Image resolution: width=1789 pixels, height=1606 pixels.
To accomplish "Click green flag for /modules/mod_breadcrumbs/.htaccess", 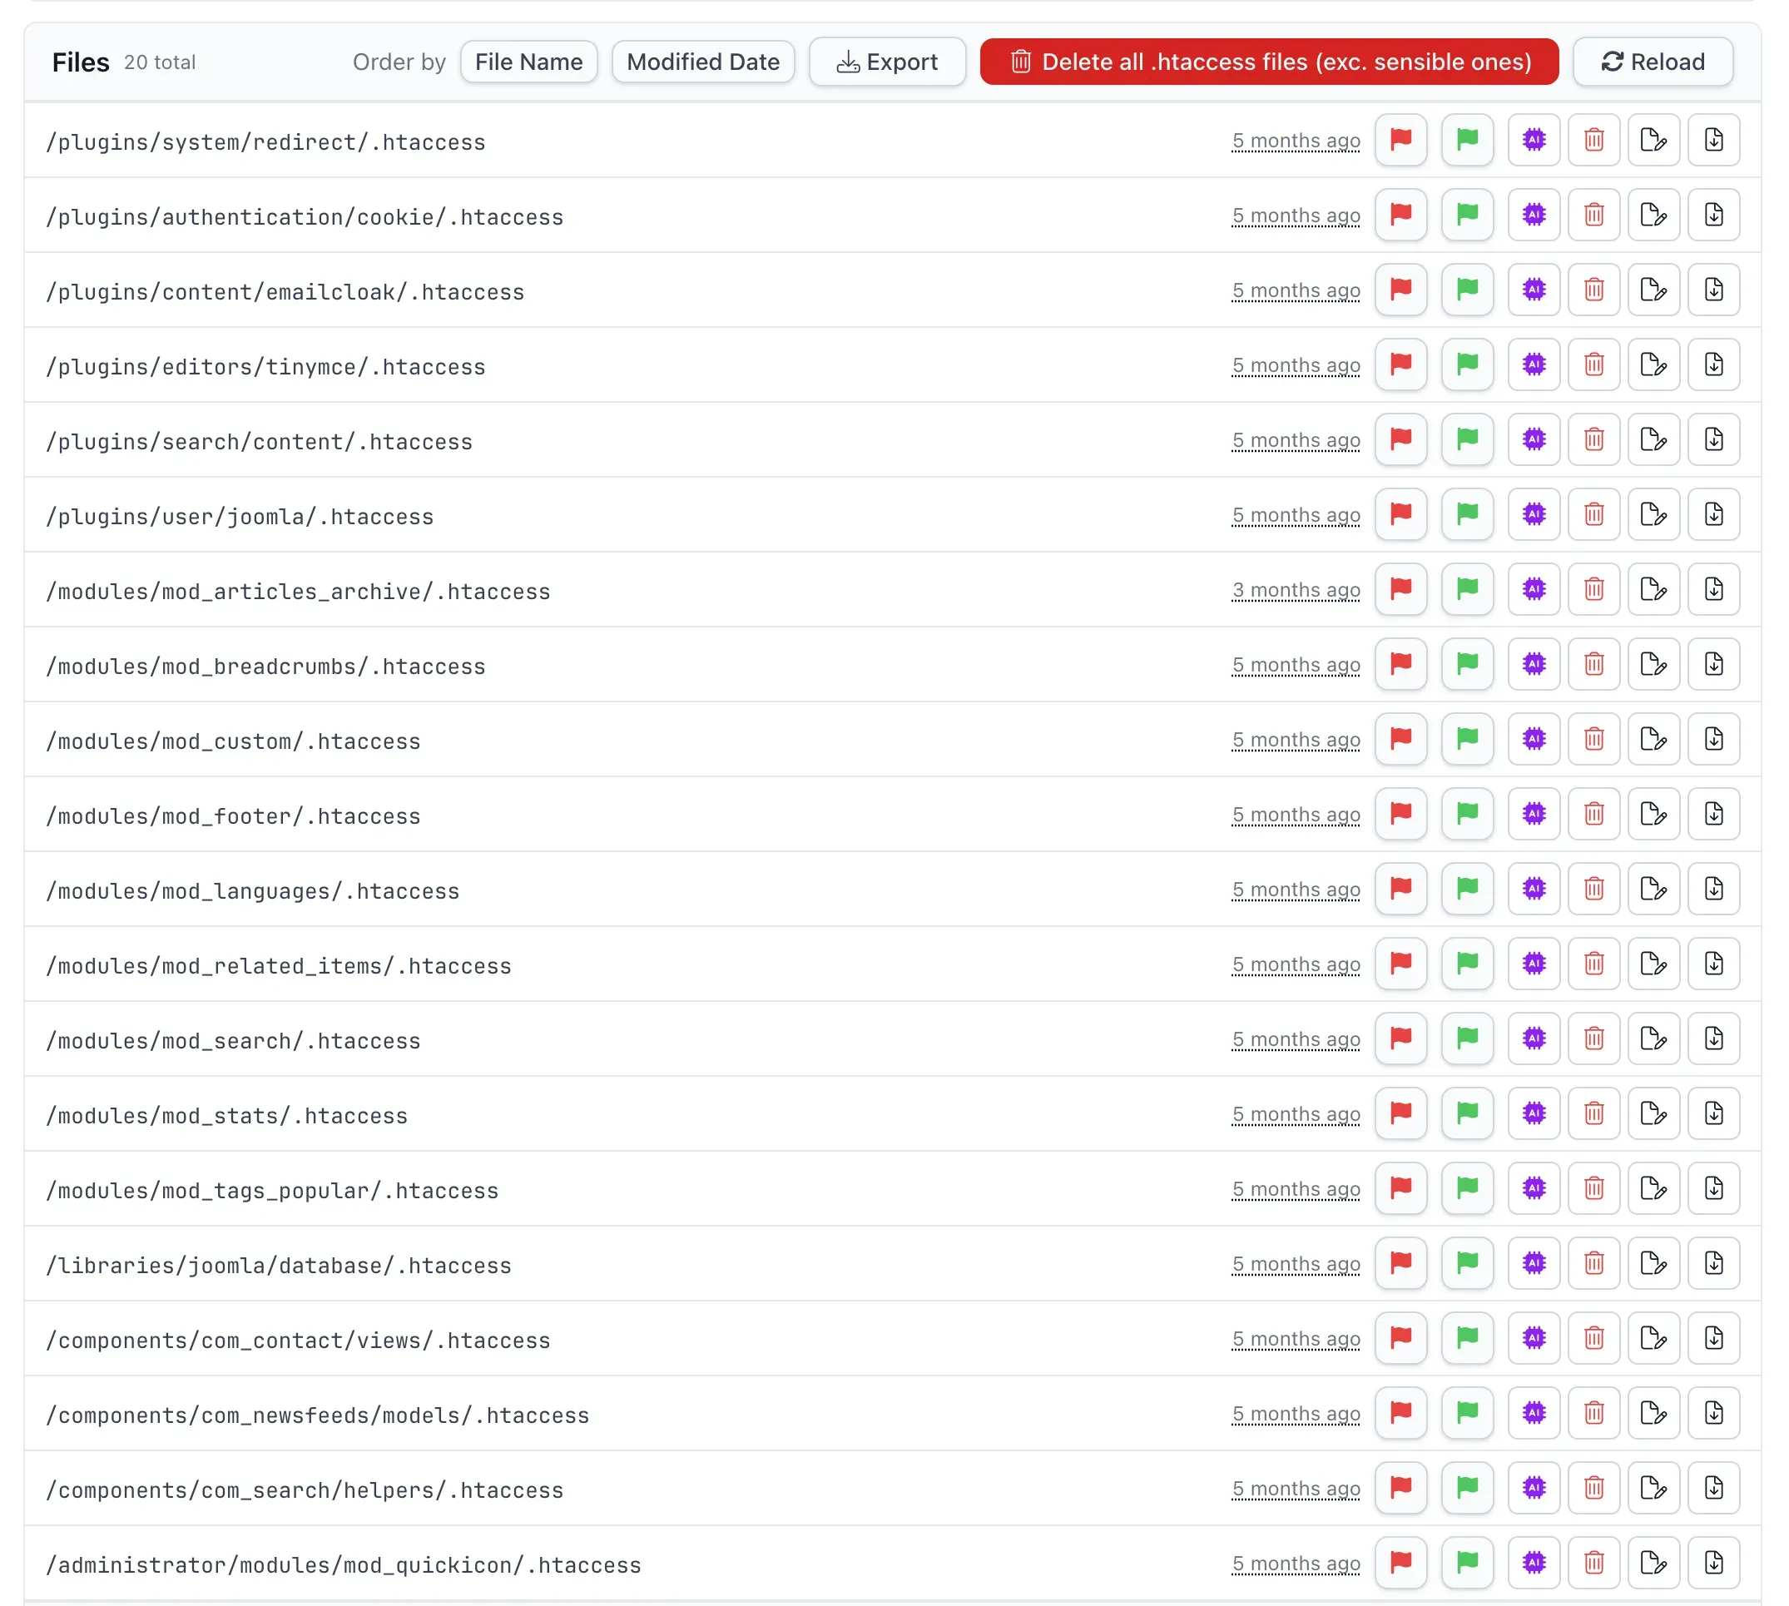I will click(1467, 665).
